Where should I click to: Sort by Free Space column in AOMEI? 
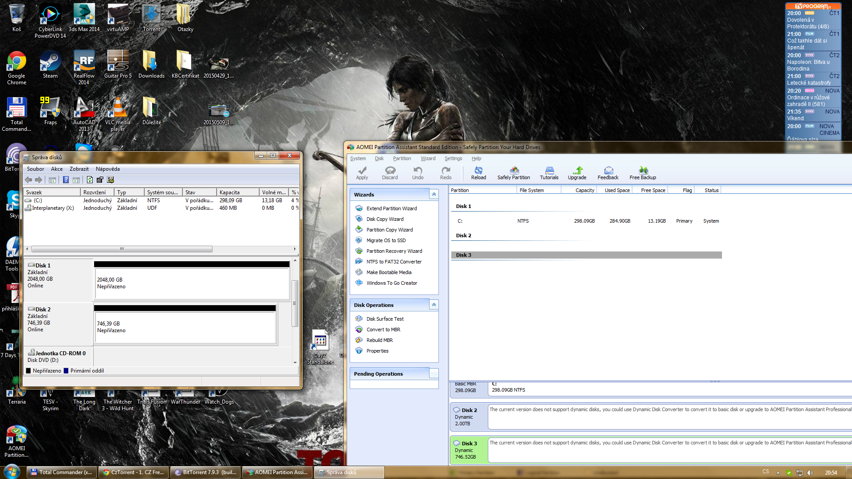coord(653,190)
